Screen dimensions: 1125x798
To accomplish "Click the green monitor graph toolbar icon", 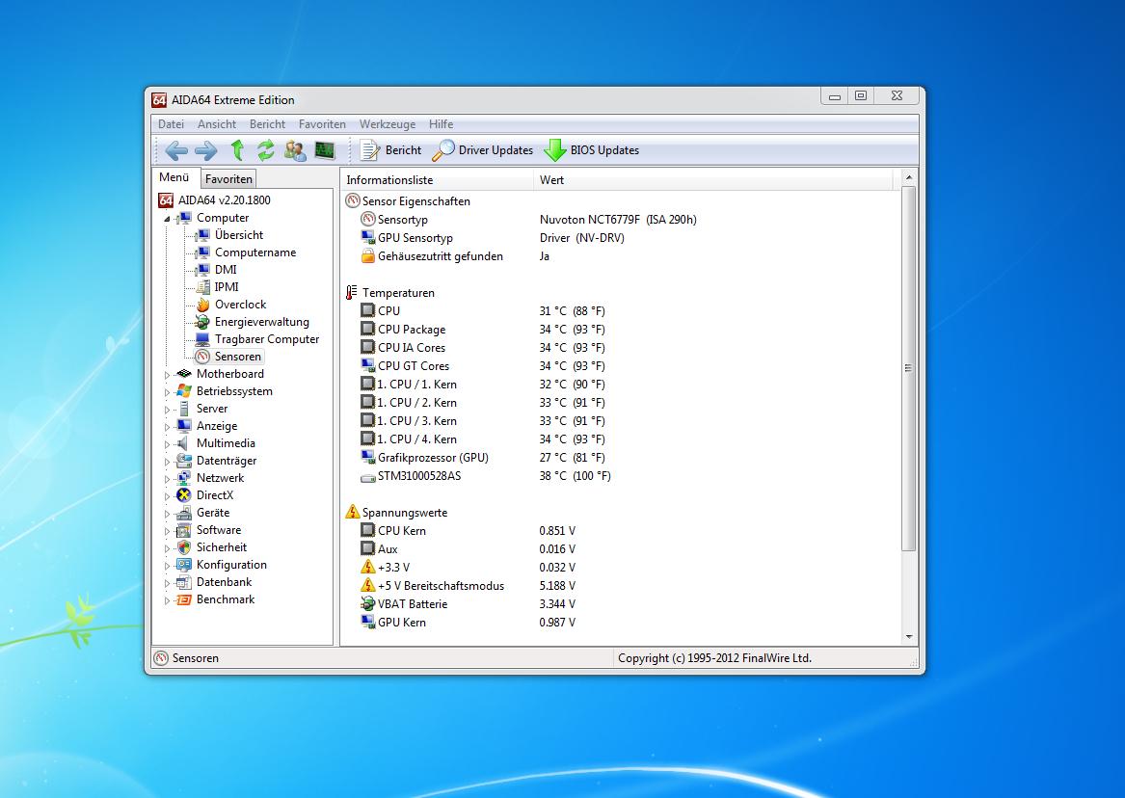I will 324,150.
